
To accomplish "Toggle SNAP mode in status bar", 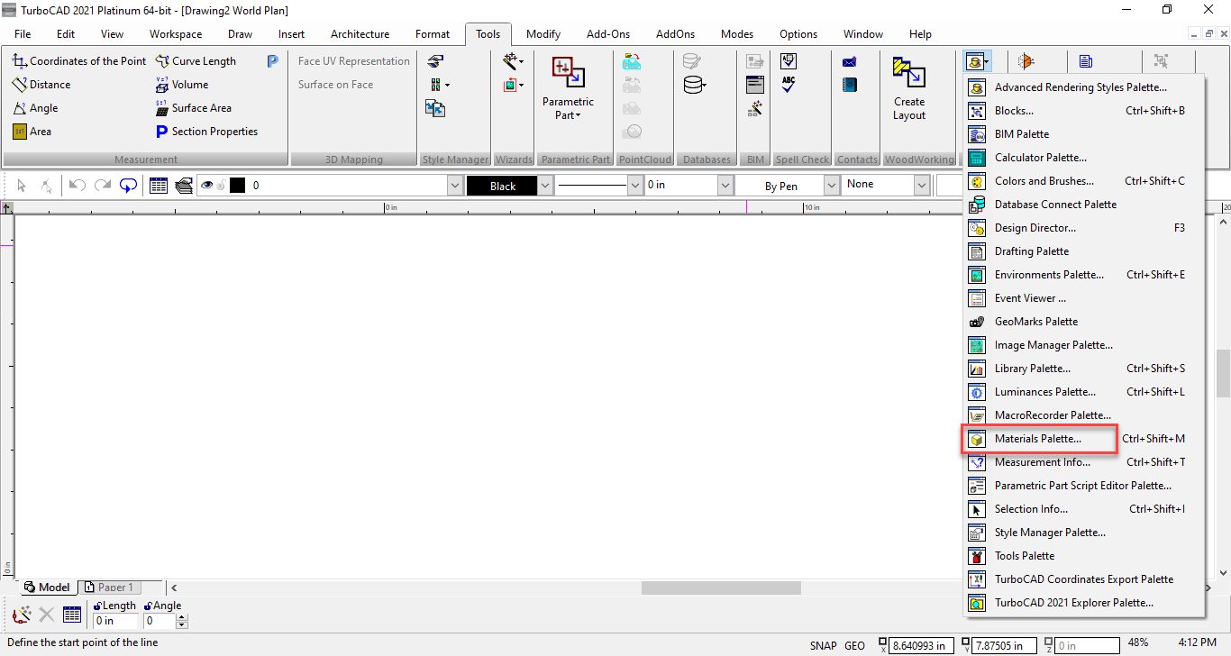I will [823, 646].
